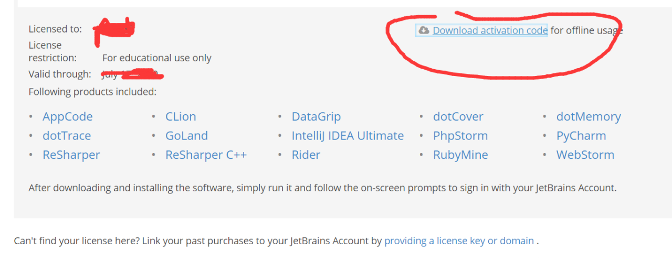Click providing a license key or domain

(x=459, y=241)
